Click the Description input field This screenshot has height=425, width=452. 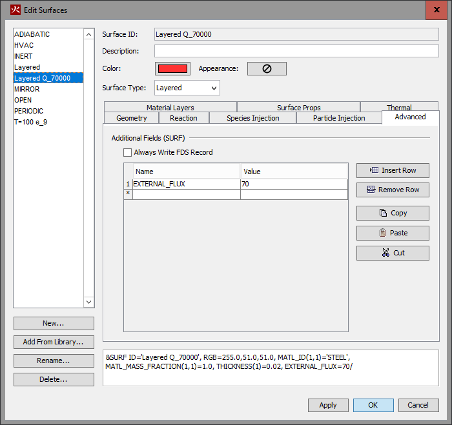point(296,51)
